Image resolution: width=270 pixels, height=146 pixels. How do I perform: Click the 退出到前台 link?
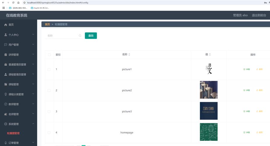(x=259, y=15)
